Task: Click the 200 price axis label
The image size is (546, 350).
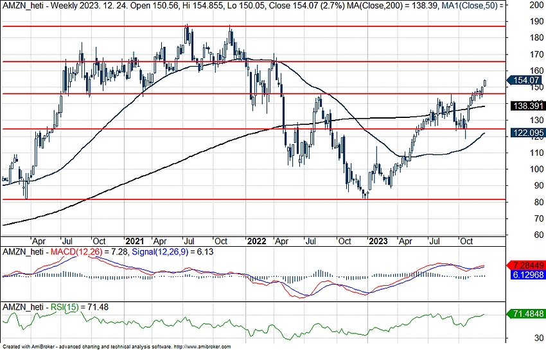Action: click(x=536, y=5)
